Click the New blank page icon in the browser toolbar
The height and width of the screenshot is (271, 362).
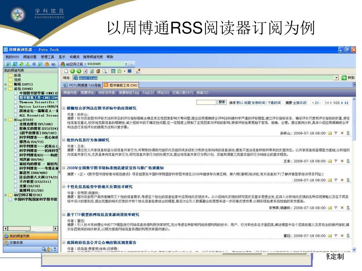point(66,71)
